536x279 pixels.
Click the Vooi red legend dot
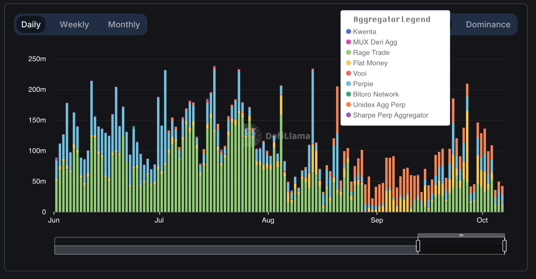point(348,73)
